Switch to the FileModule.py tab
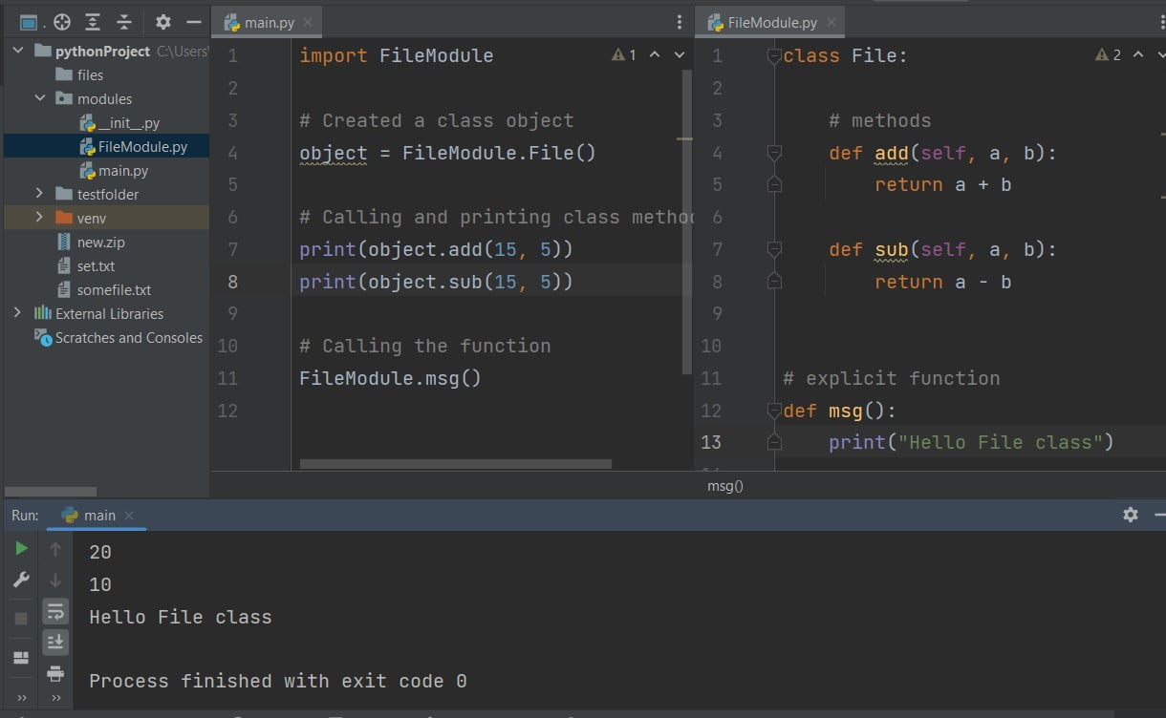Screen dimensions: 1166x718 click(769, 19)
